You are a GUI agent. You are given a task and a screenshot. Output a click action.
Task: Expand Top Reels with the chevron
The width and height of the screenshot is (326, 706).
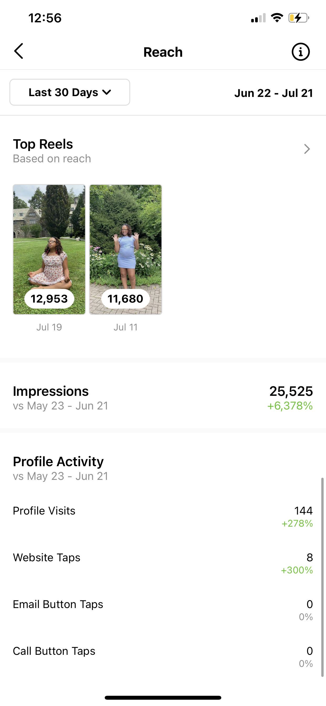(x=307, y=149)
